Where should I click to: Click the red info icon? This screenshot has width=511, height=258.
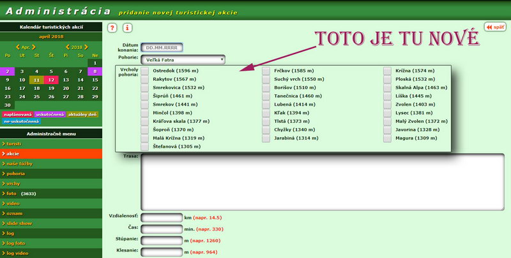pos(127,27)
